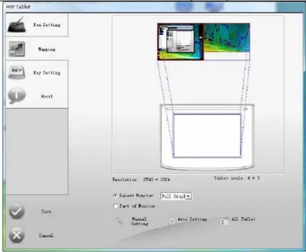
Task: Switch to the Mapping tab label
Action: click(47, 49)
